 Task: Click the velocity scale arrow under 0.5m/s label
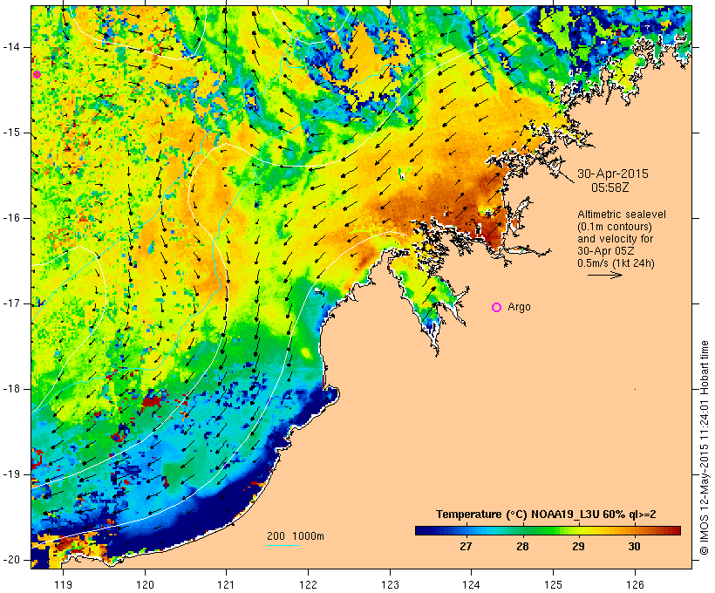point(604,275)
